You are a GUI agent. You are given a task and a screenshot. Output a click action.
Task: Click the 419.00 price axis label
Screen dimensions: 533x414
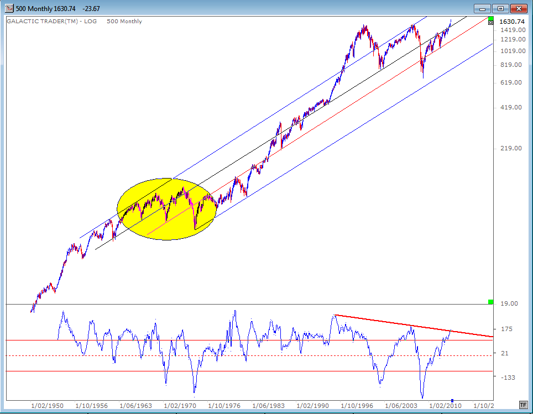point(511,107)
